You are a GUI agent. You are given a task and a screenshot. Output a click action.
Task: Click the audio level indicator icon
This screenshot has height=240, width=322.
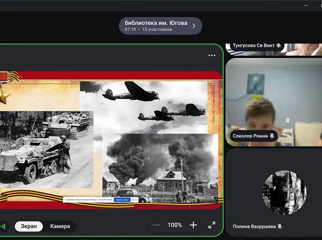[3, 226]
